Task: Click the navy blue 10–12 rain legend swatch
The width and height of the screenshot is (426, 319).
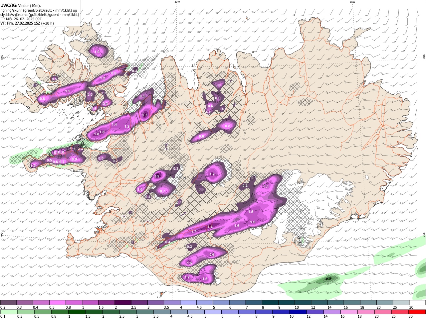Action: pyautogui.click(x=298, y=312)
